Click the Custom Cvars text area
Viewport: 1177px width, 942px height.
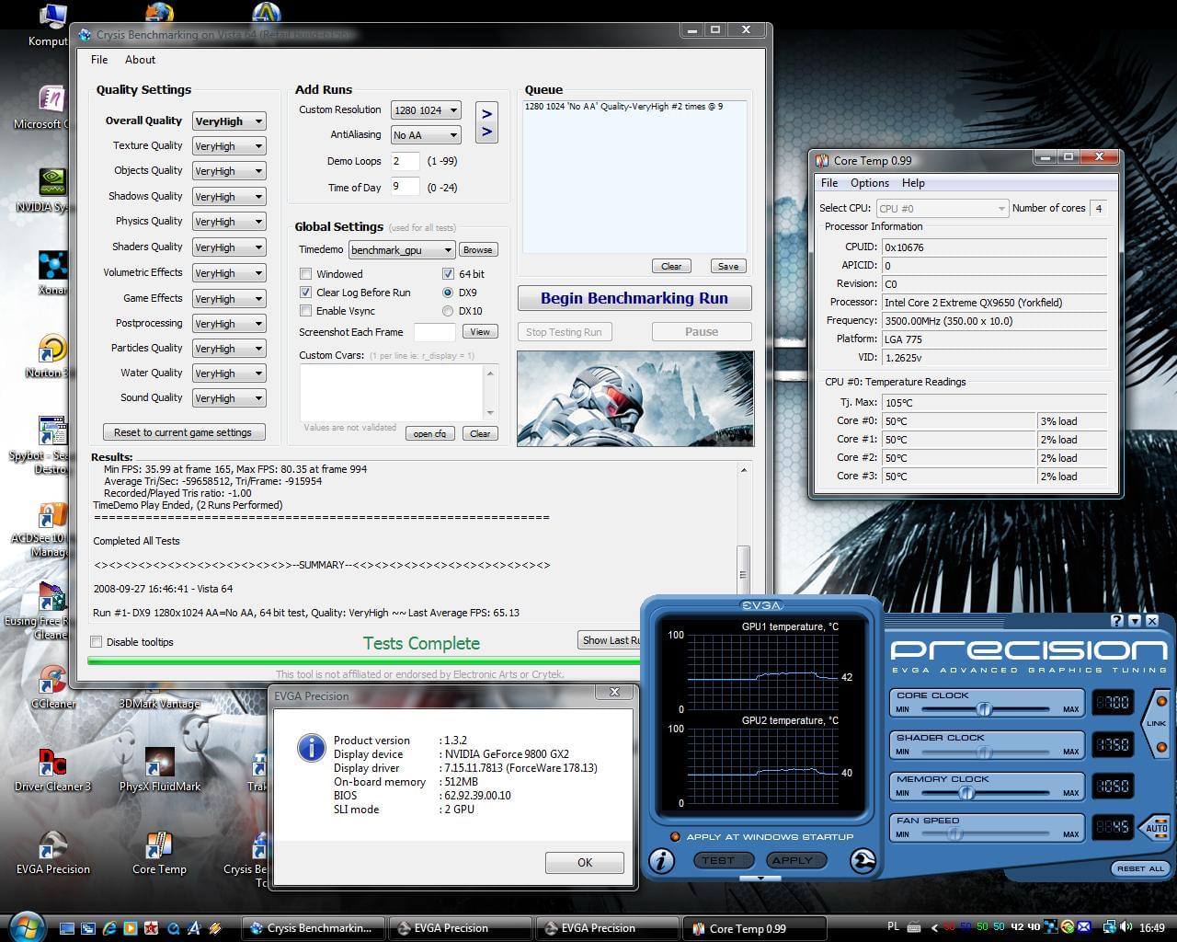(x=391, y=392)
